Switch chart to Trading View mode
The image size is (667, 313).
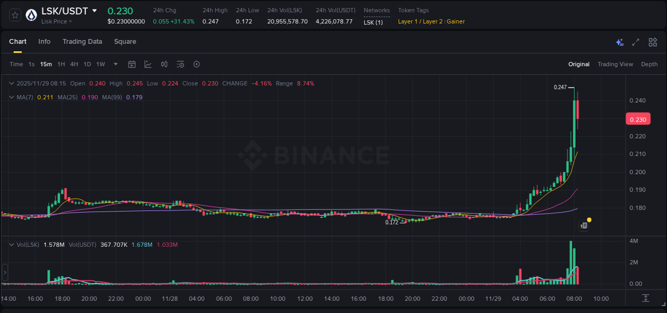pyautogui.click(x=615, y=64)
